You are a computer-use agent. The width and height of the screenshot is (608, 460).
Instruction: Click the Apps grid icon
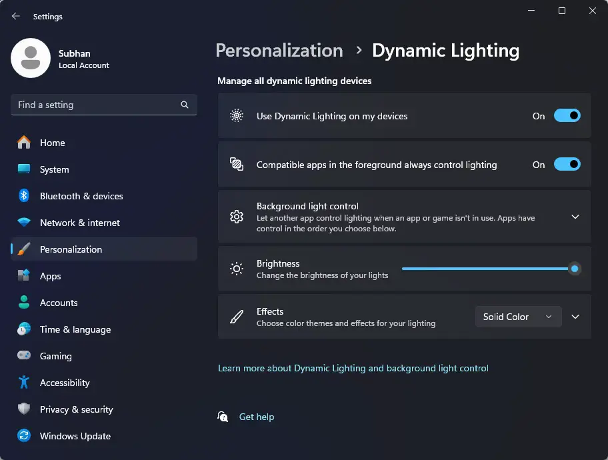pyautogui.click(x=24, y=275)
